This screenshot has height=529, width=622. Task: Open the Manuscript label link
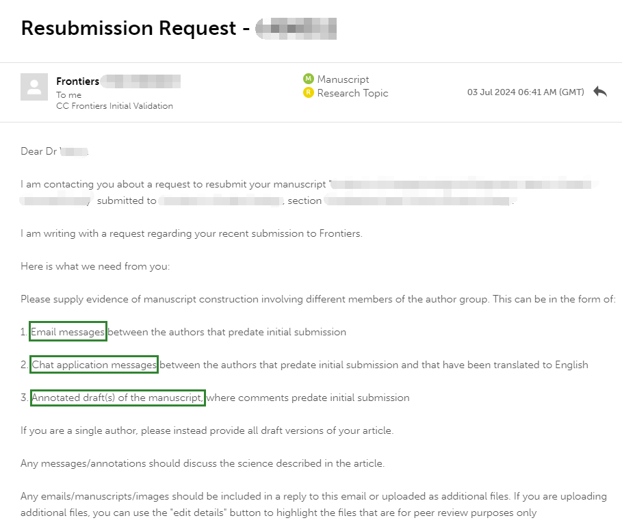tap(343, 79)
